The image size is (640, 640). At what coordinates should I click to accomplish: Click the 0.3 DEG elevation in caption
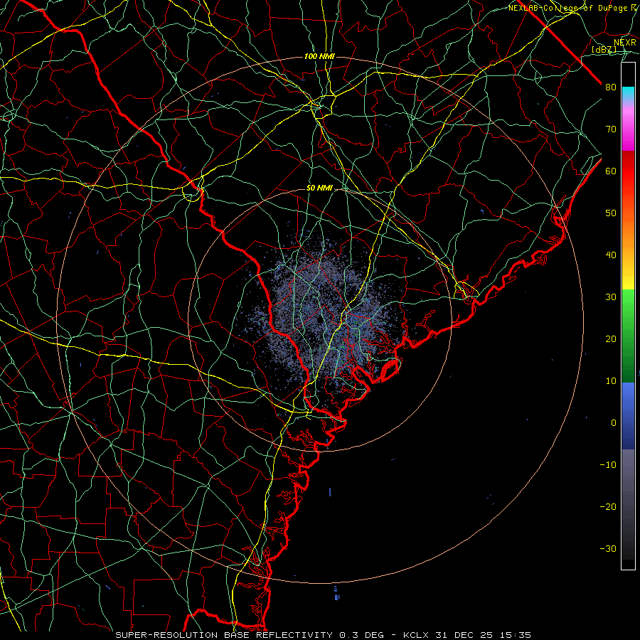click(362, 635)
